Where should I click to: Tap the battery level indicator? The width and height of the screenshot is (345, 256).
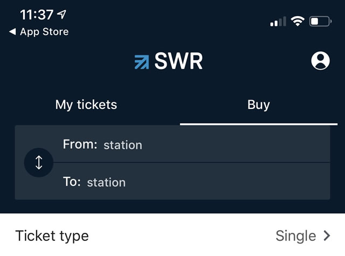(320, 22)
